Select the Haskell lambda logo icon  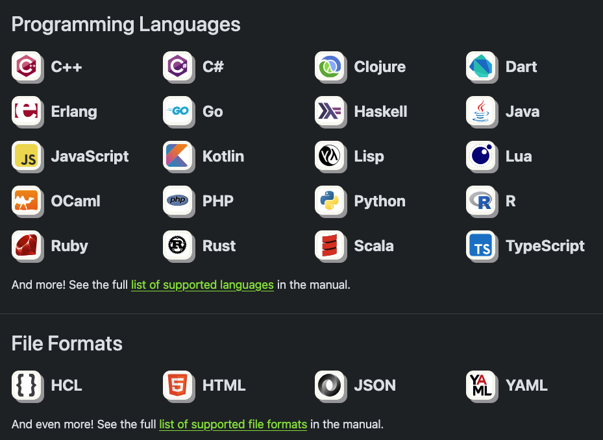pyautogui.click(x=330, y=111)
